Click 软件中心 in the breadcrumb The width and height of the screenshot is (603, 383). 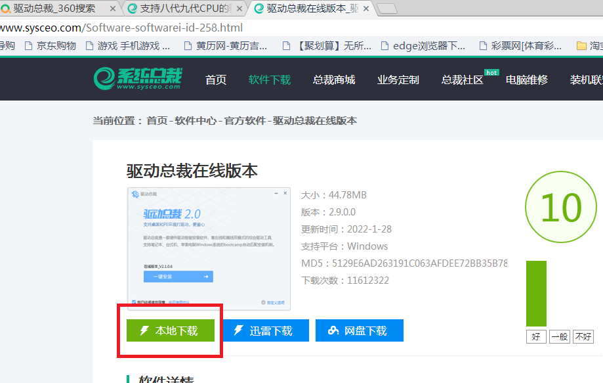pos(196,121)
